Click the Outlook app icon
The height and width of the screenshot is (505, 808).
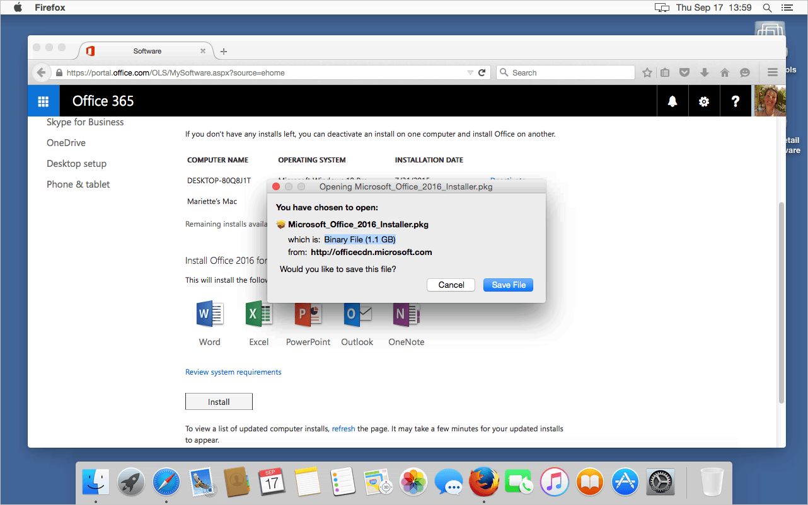point(357,314)
